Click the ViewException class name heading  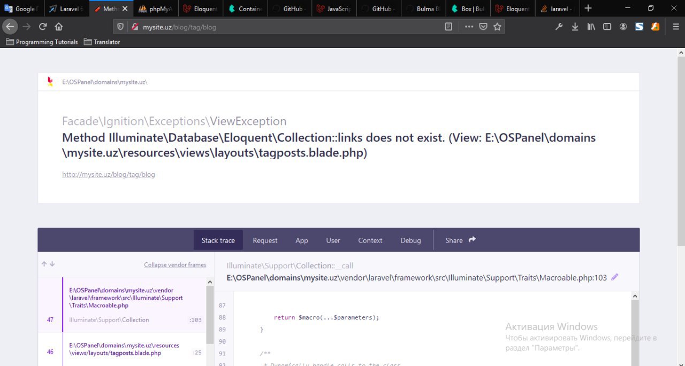click(x=248, y=121)
